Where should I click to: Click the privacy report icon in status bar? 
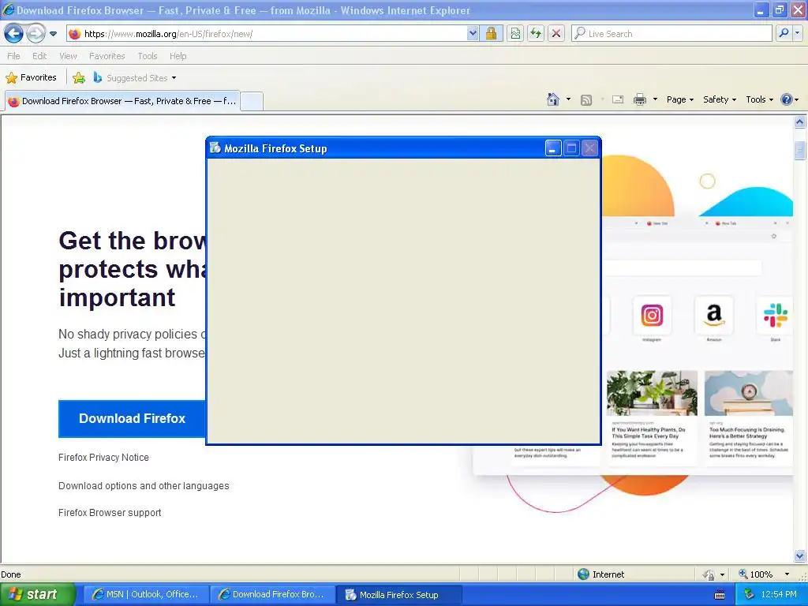(709, 574)
